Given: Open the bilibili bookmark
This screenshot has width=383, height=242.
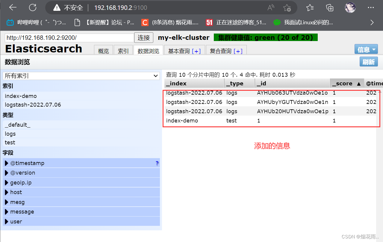Looking at the screenshot, I should coord(36,22).
